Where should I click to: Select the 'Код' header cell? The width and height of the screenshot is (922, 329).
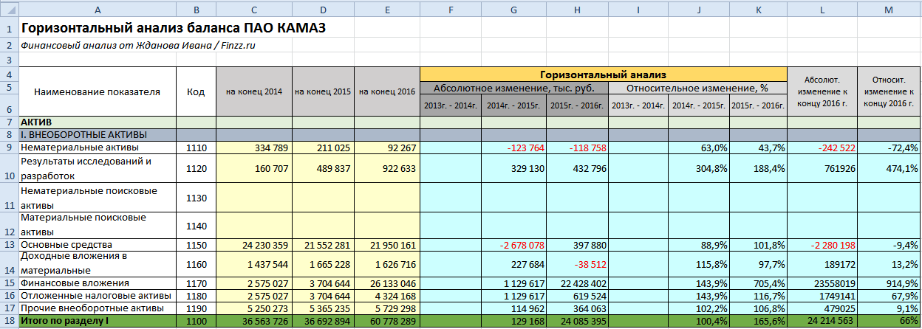196,92
